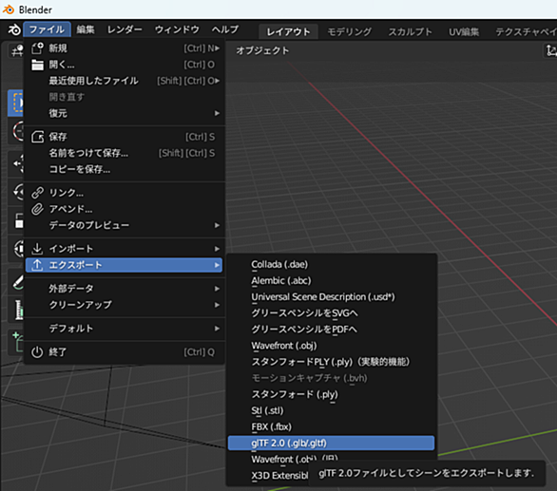
Task: Export as glTF 2.0 (.glb/.gltf)
Action: 331,444
